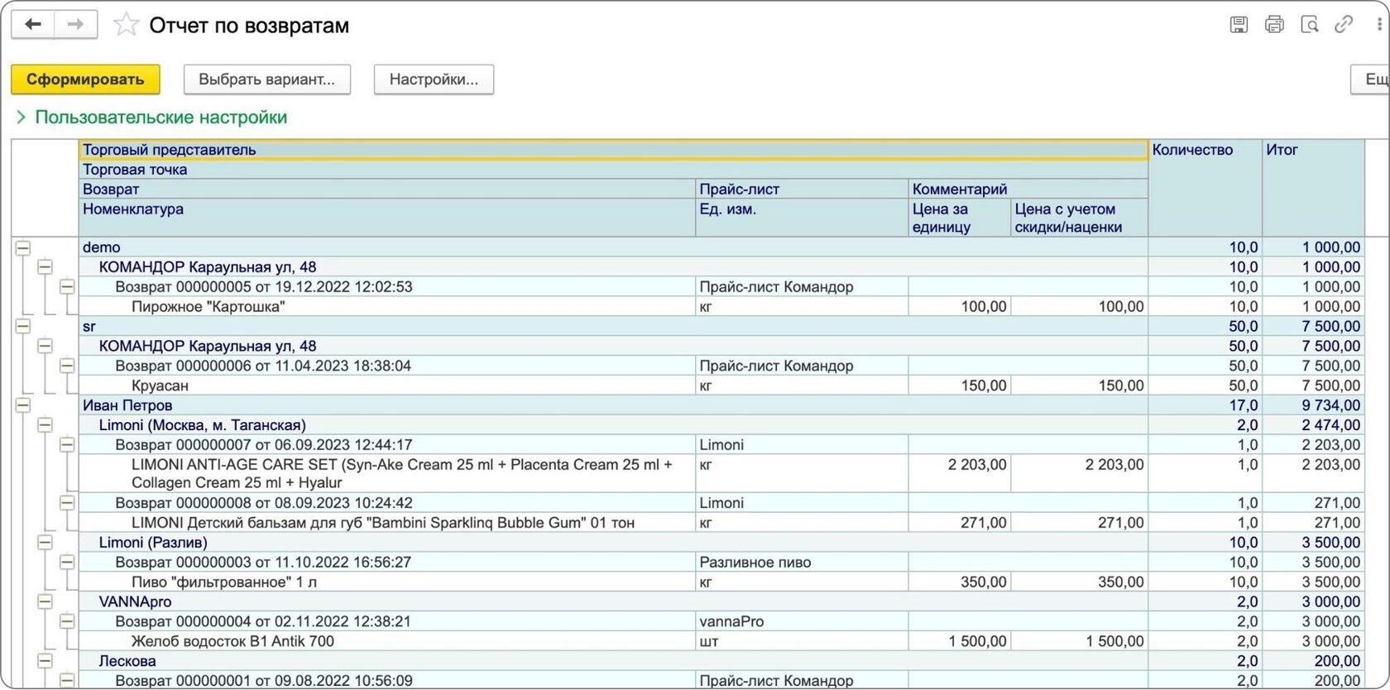The width and height of the screenshot is (1390, 690).
Task: Save report with the diskette icon
Action: [1239, 25]
